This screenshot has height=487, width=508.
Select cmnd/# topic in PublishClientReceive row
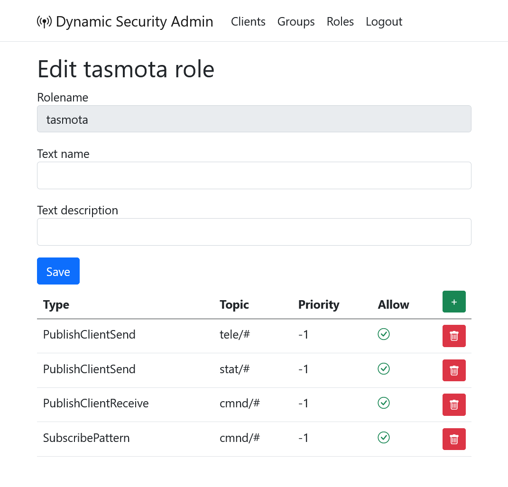(x=240, y=404)
